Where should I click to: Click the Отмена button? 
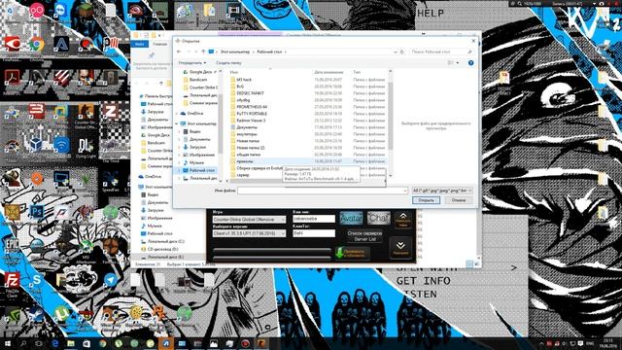pos(459,200)
